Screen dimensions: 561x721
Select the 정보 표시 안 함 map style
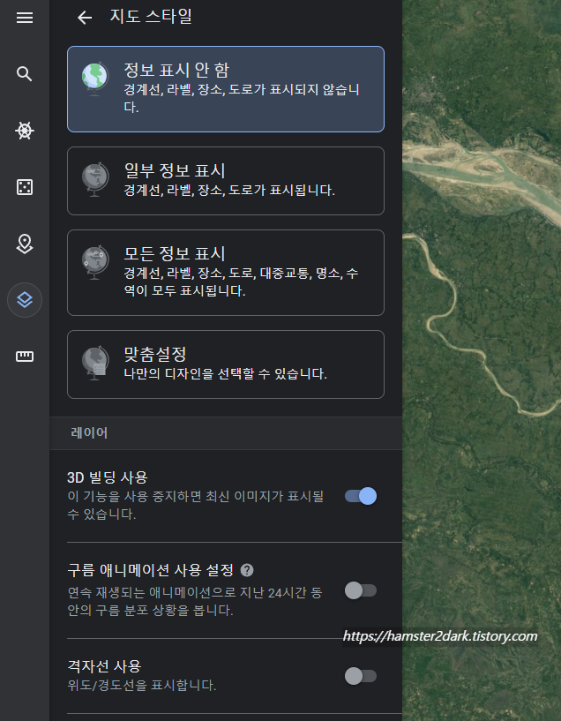coord(226,89)
